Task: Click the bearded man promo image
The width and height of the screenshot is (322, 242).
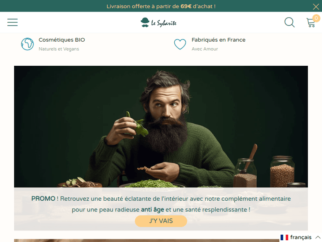Action: tap(161, 126)
